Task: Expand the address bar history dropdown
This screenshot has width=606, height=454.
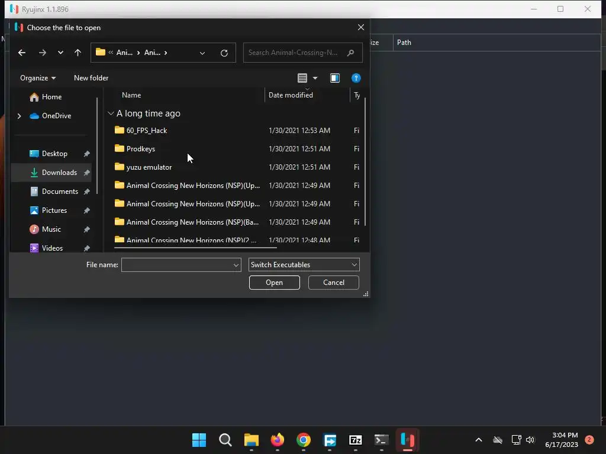Action: tap(202, 53)
